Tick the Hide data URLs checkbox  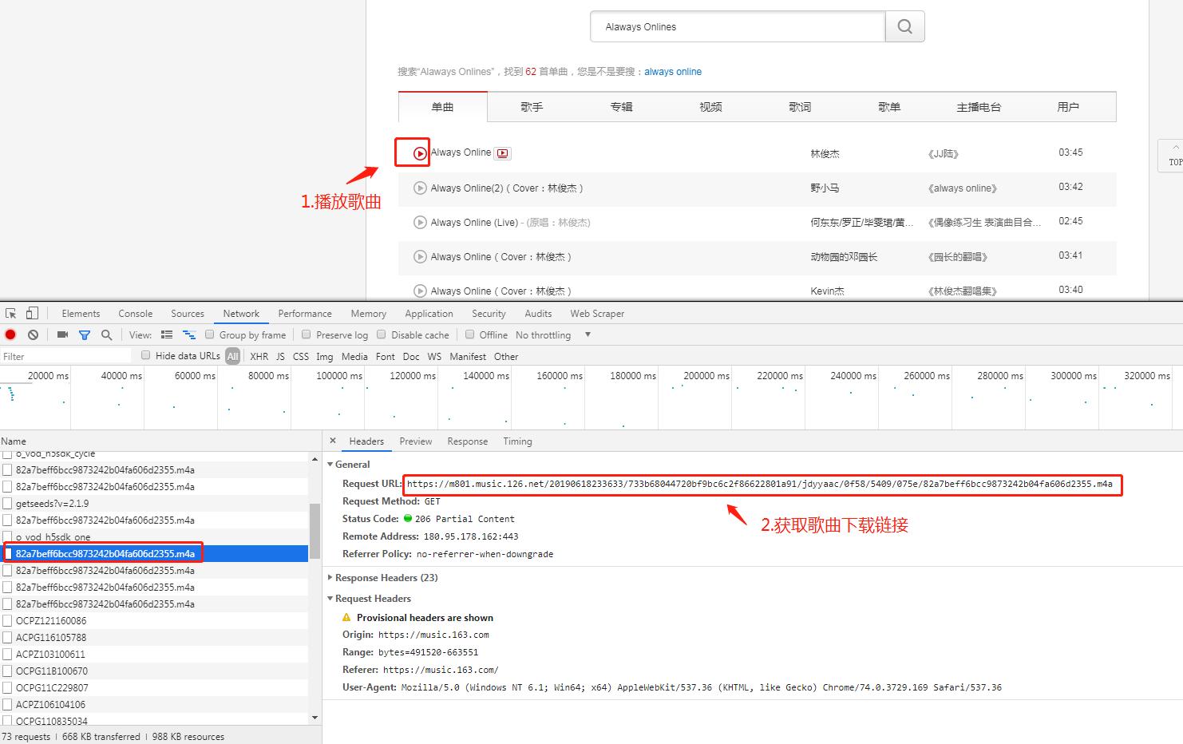tap(145, 356)
